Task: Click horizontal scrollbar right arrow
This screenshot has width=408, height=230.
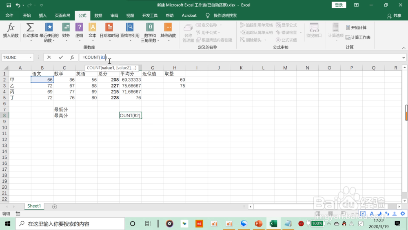Action: pyautogui.click(x=399, y=207)
